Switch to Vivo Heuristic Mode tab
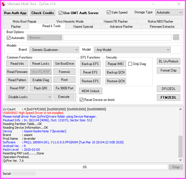 click(x=70, y=21)
